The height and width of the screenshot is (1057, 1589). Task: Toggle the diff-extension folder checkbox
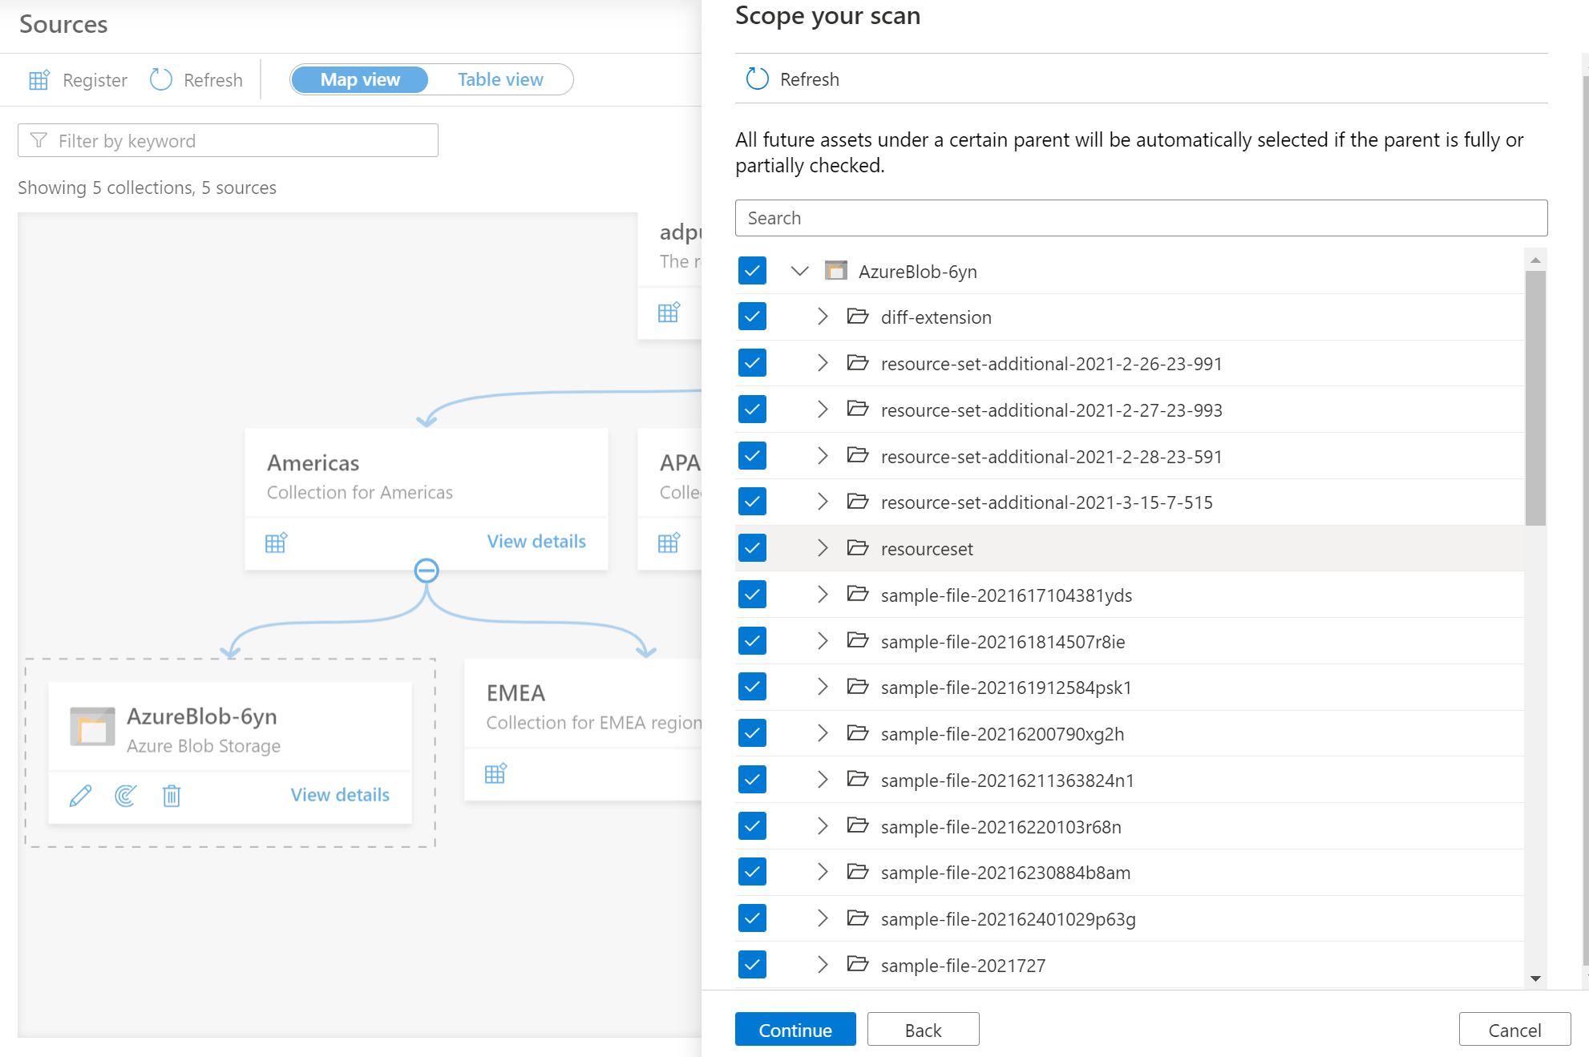753,317
